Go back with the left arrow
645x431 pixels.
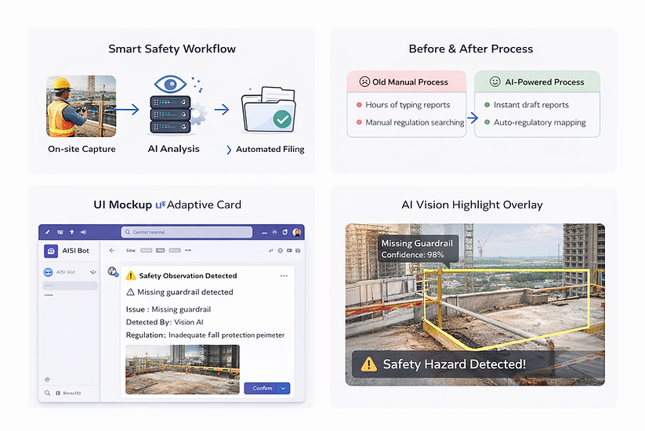[x=112, y=250]
